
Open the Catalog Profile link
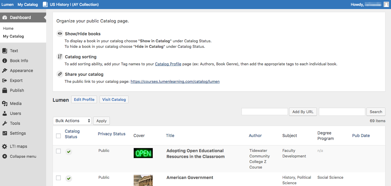tap(168, 64)
